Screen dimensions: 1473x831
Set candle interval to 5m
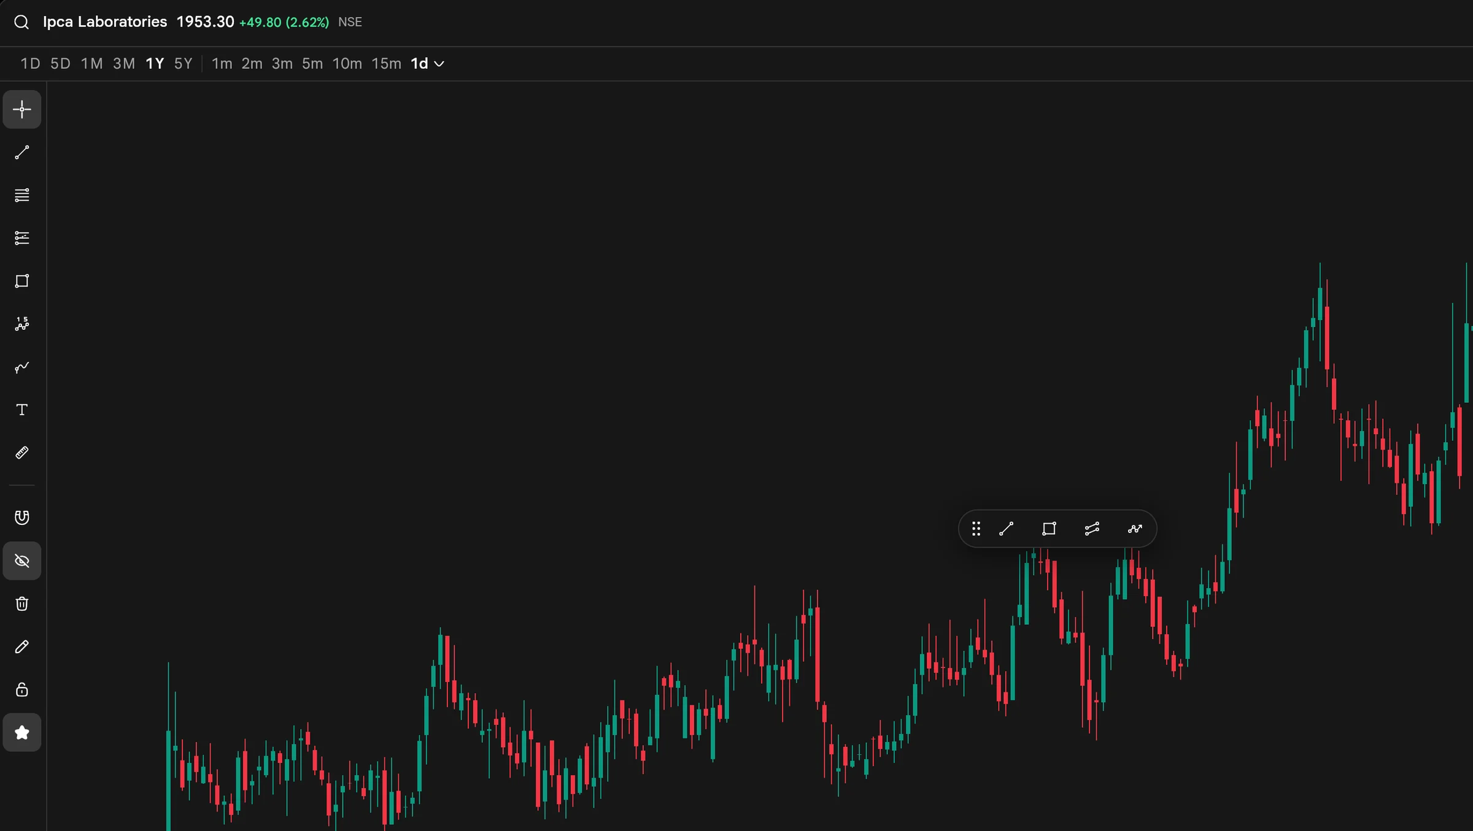(x=312, y=64)
